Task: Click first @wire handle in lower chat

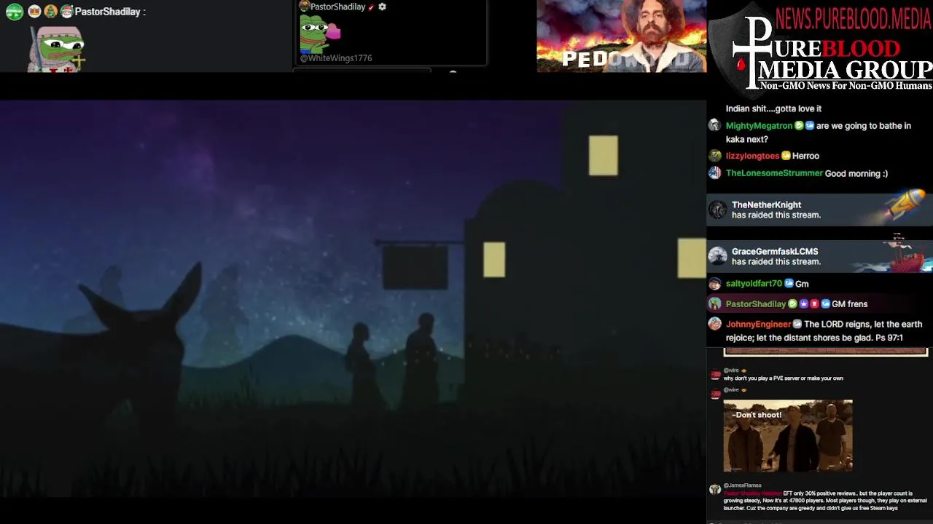Action: (x=731, y=370)
